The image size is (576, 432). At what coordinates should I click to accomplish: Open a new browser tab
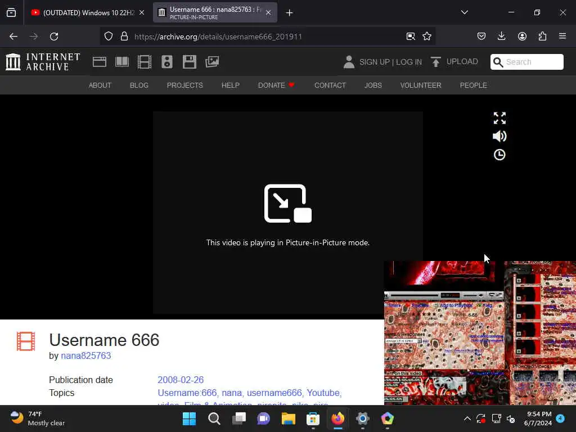tap(290, 13)
